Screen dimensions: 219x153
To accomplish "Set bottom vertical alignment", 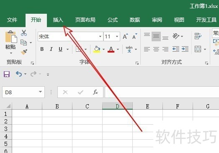I will [x=165, y=38].
